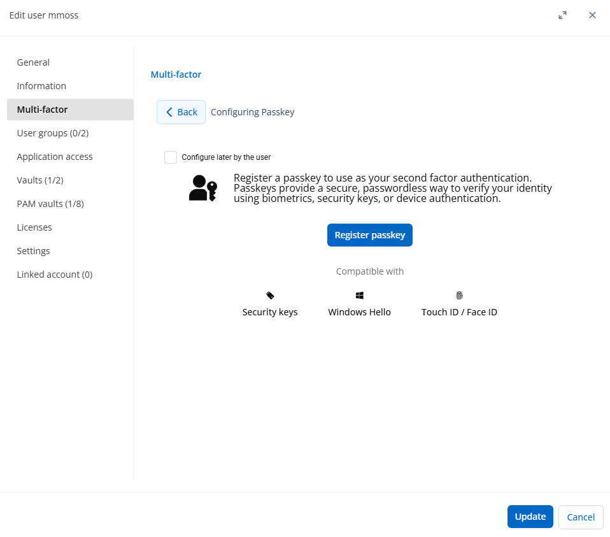Image resolution: width=610 pixels, height=537 pixels.
Task: Switch to the Information section
Action: 41,86
